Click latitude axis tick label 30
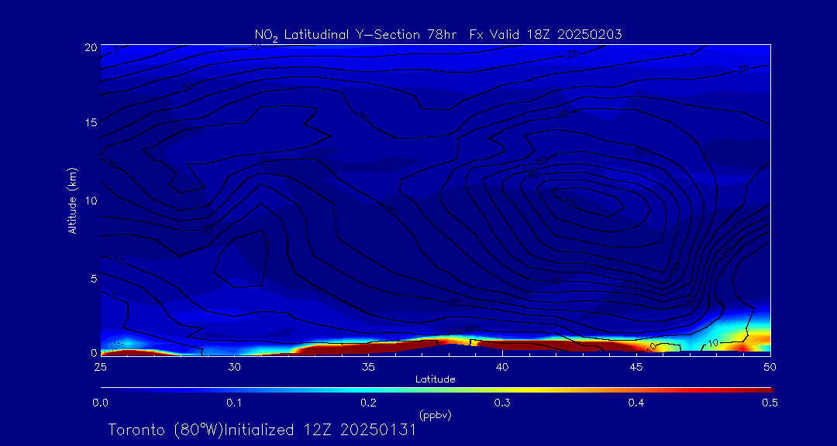 [234, 366]
